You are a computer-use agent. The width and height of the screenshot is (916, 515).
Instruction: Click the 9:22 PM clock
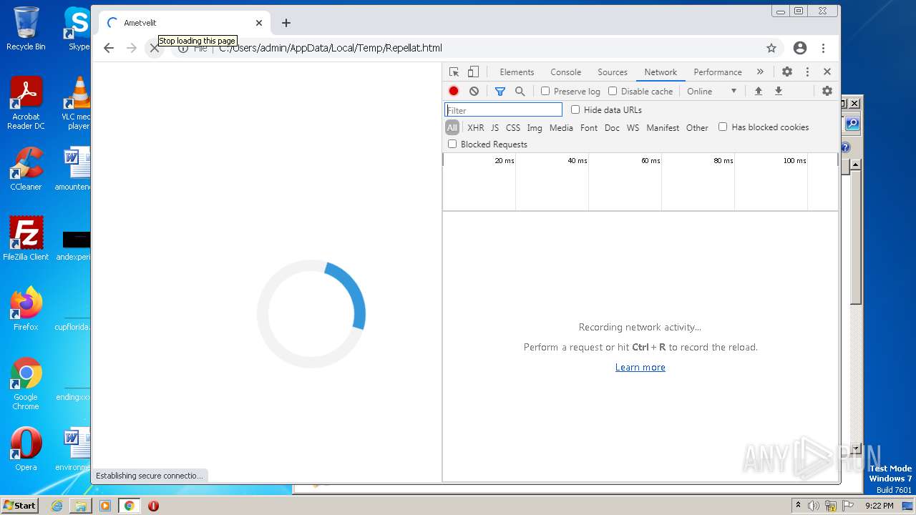click(x=879, y=506)
